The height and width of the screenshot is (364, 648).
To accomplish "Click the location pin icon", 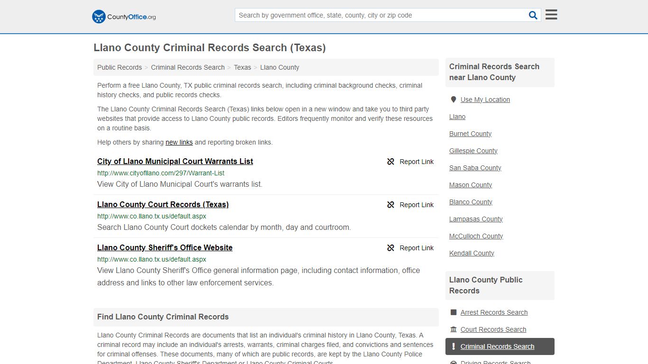I will [454, 100].
